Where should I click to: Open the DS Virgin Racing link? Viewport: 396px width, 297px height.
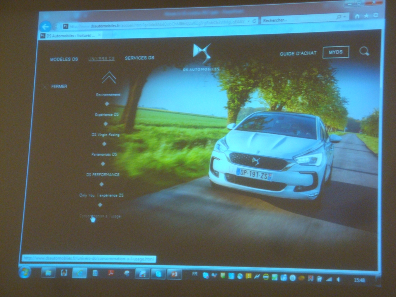point(105,135)
